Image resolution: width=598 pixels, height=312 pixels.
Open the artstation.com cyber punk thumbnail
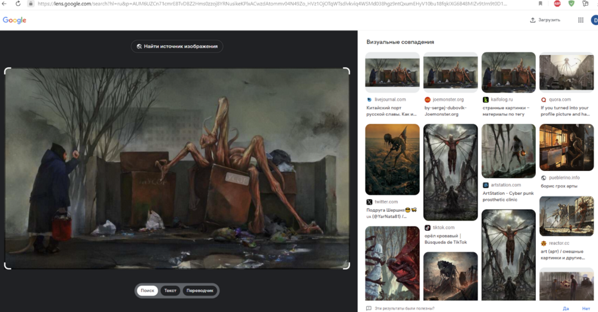[x=508, y=151]
